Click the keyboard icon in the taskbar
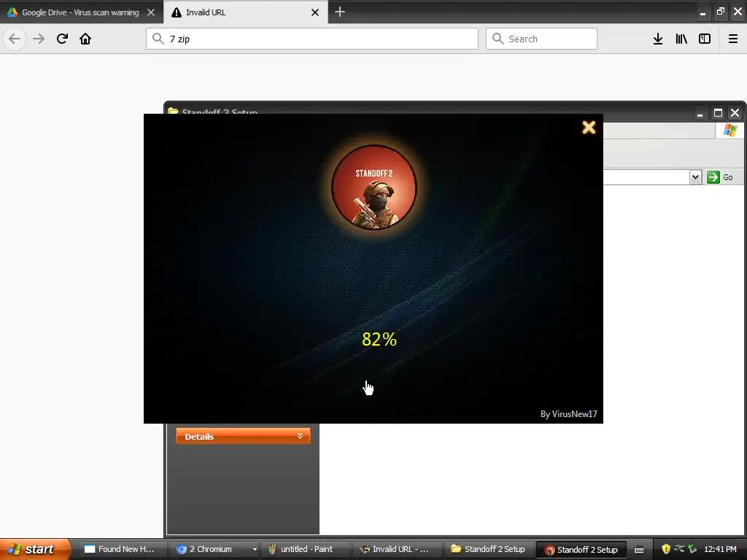This screenshot has width=747, height=560. (639, 550)
